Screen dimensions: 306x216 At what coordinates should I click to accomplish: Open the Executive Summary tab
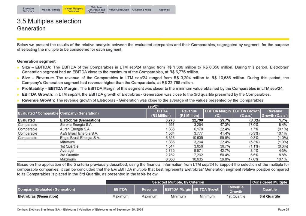[x=28, y=10]
